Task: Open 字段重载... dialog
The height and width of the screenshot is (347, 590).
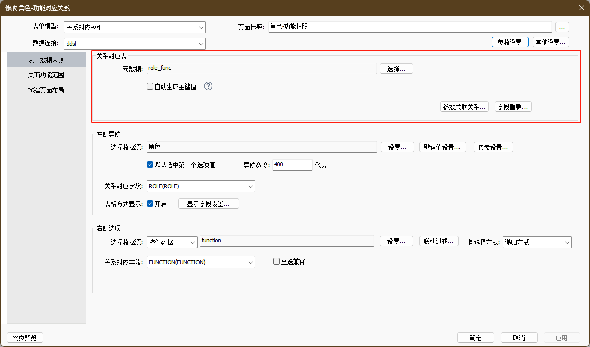Action: [513, 107]
